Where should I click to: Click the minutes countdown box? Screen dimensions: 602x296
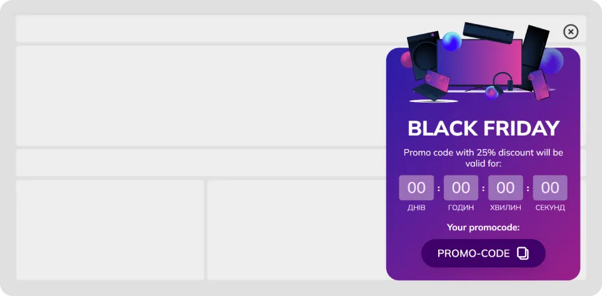505,188
